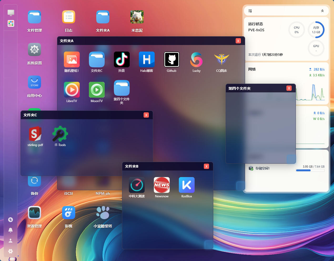Open the 抖音 app icon
The width and height of the screenshot is (334, 261).
[122, 59]
